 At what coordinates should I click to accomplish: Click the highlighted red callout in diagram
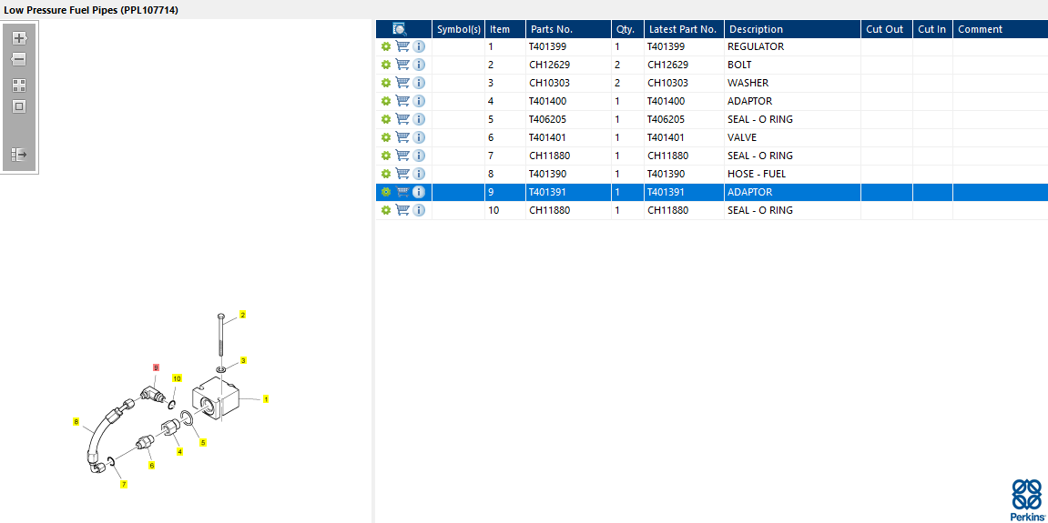(x=156, y=367)
